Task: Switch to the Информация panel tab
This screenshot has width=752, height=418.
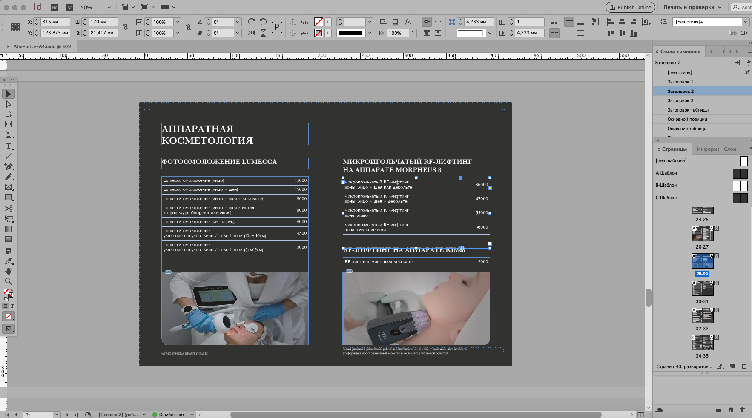Action: pos(707,149)
